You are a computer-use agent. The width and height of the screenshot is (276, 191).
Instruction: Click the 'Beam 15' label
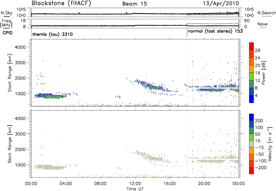coord(135,4)
